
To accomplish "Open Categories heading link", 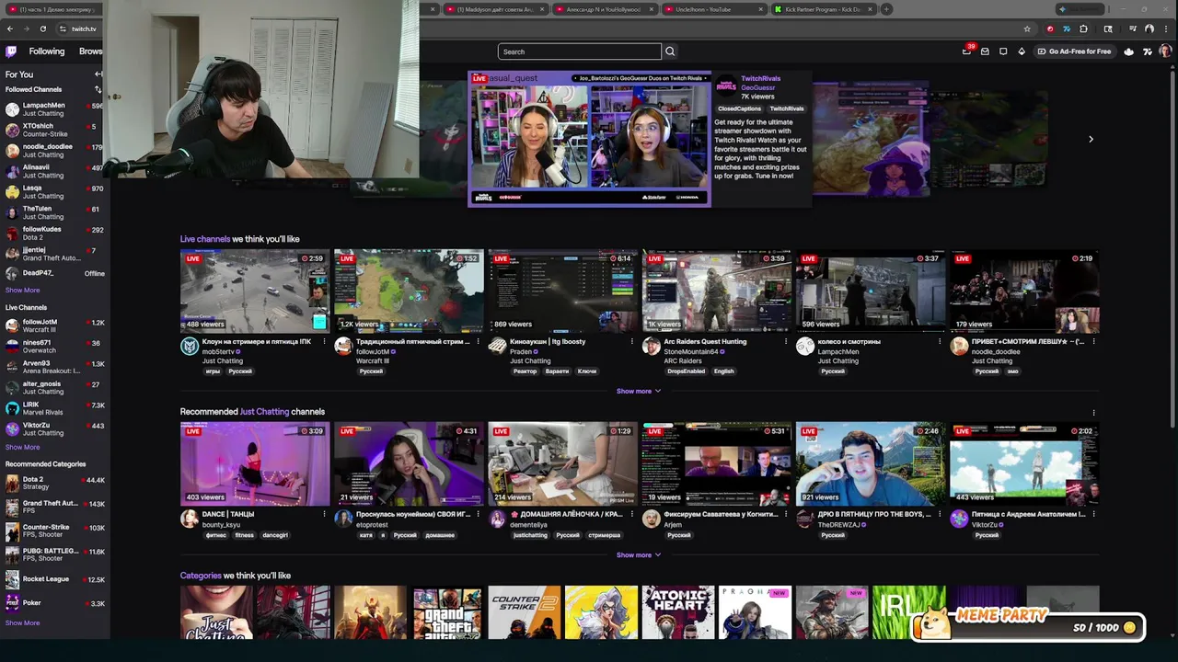I will coord(201,576).
